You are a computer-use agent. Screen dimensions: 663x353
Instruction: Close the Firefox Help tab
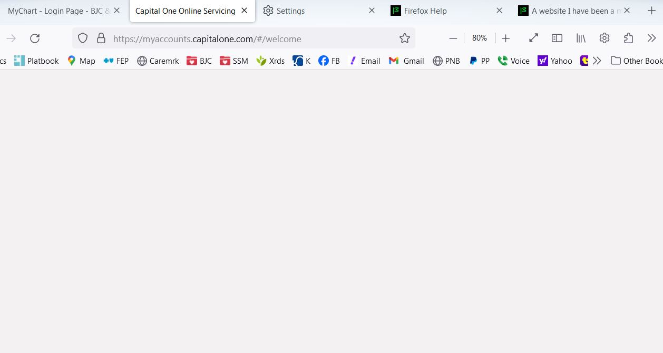(499, 11)
